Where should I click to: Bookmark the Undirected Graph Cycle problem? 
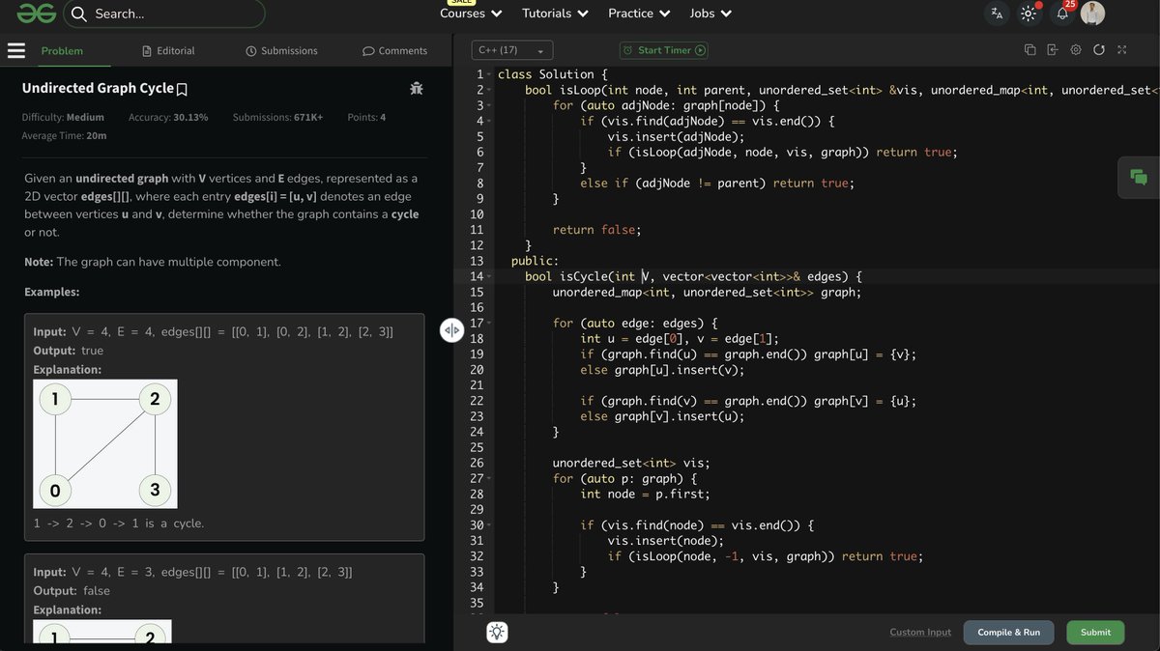182,89
